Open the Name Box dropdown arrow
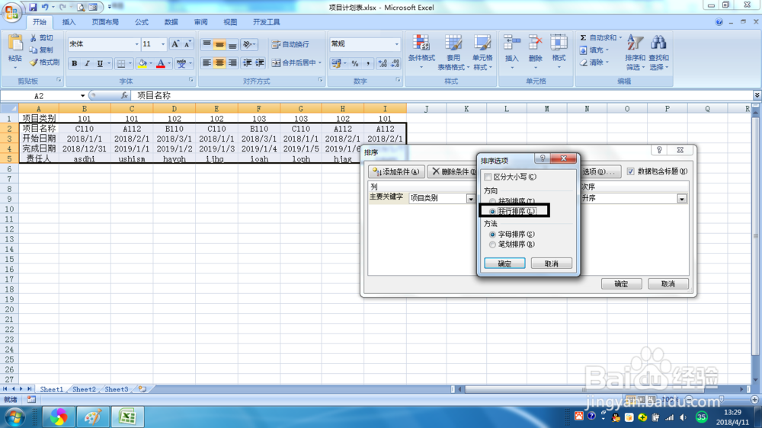The image size is (762, 428). pos(82,96)
